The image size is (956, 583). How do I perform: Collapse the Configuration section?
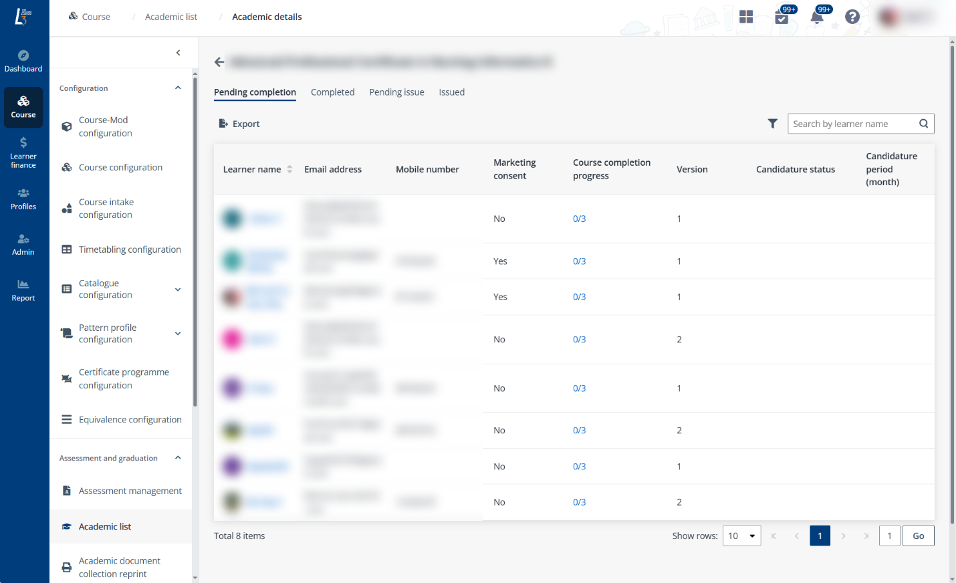point(178,88)
